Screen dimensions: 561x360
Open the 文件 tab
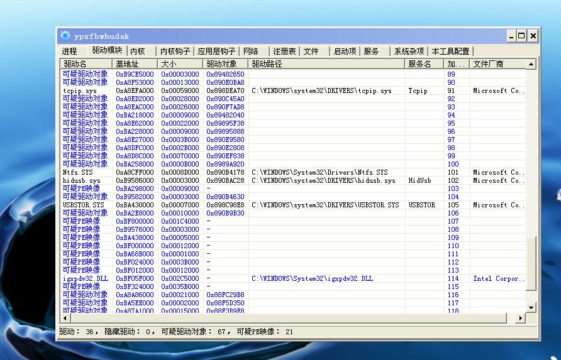click(x=311, y=51)
